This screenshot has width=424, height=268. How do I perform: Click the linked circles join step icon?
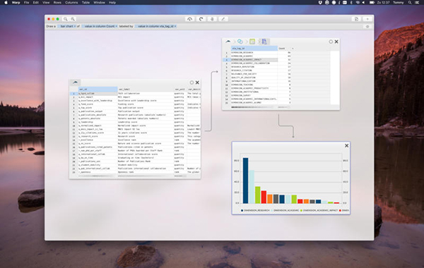pyautogui.click(x=240, y=42)
